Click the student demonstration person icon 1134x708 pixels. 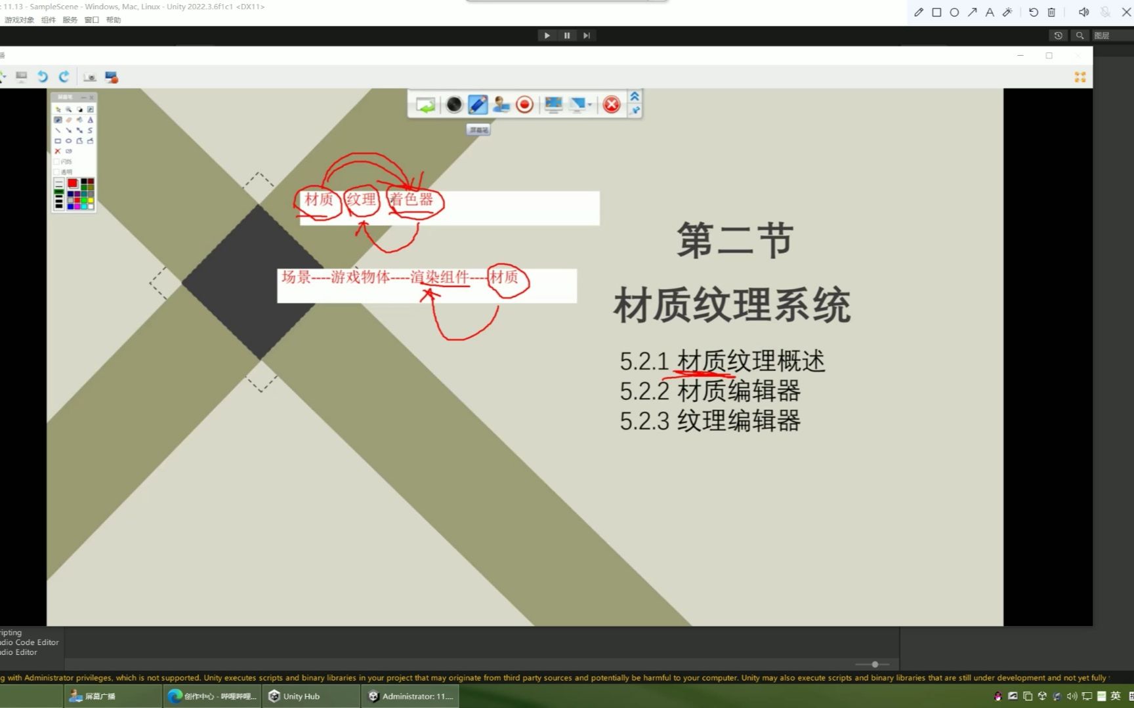pos(501,105)
